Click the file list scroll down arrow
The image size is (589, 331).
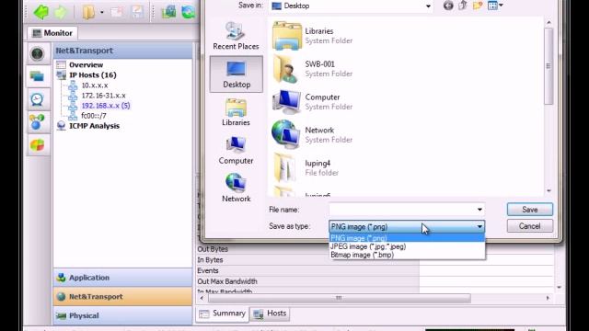(x=549, y=190)
